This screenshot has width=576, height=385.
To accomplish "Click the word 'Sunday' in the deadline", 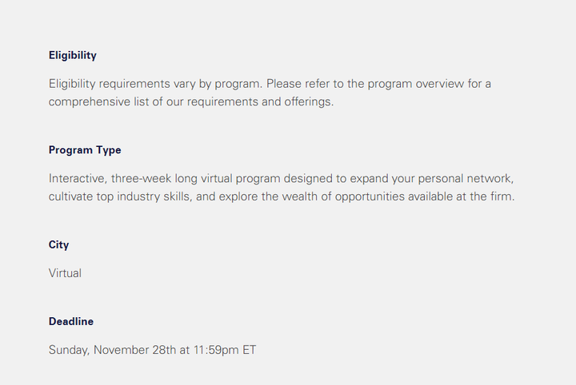I will coord(68,350).
